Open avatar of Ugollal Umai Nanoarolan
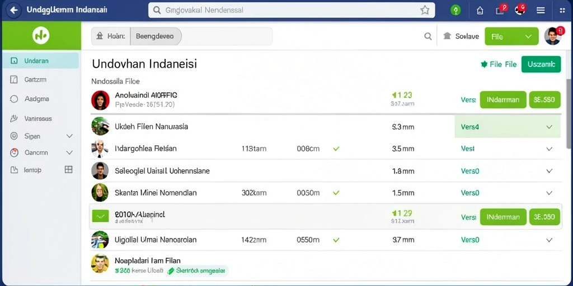This screenshot has width=573, height=286. point(100,240)
